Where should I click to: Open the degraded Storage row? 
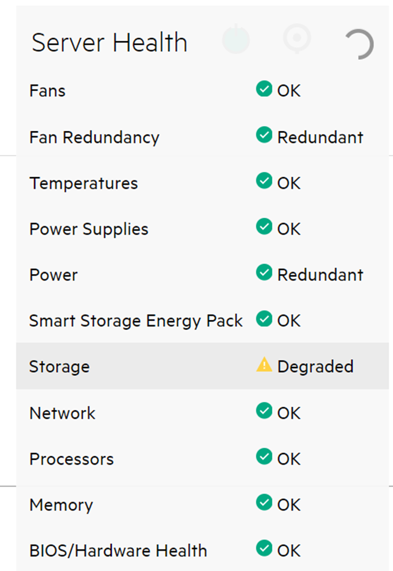[202, 366]
